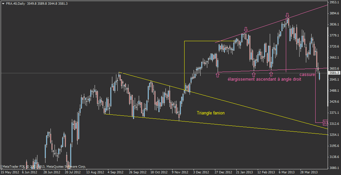Click the '18 Oct 2012' date label
The height and width of the screenshot is (175, 341).
coord(159,172)
